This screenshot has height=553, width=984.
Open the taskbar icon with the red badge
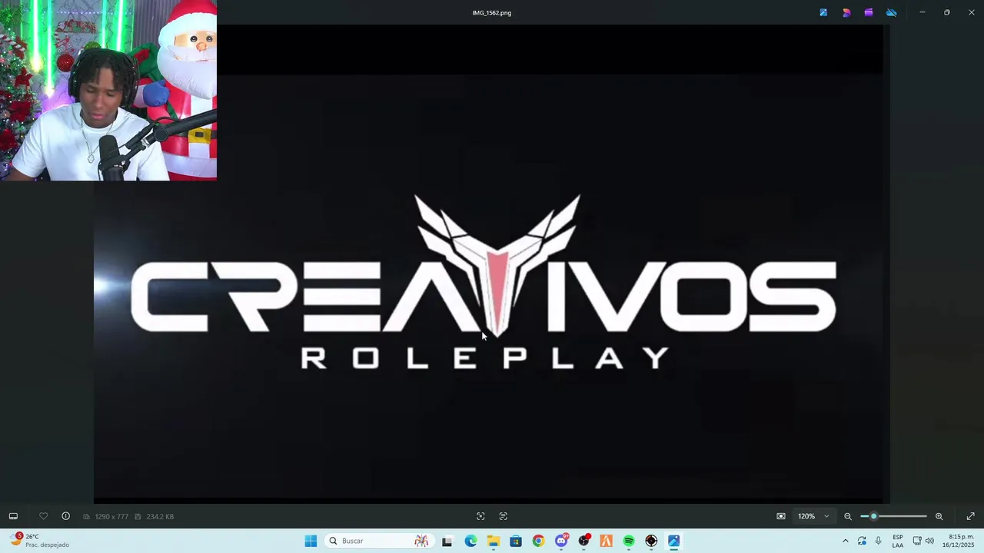point(584,541)
